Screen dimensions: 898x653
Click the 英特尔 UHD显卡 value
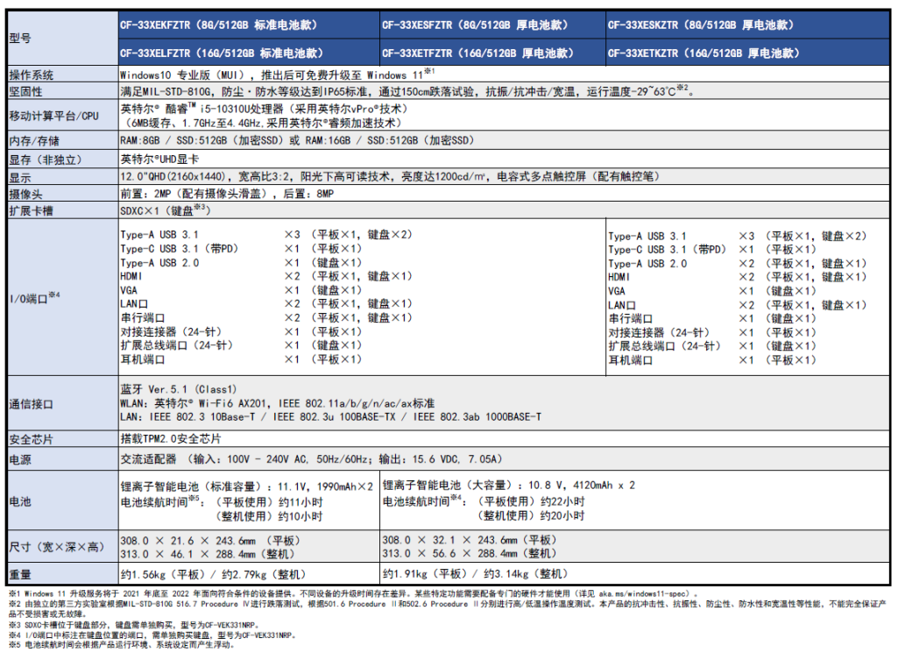pyautogui.click(x=159, y=160)
